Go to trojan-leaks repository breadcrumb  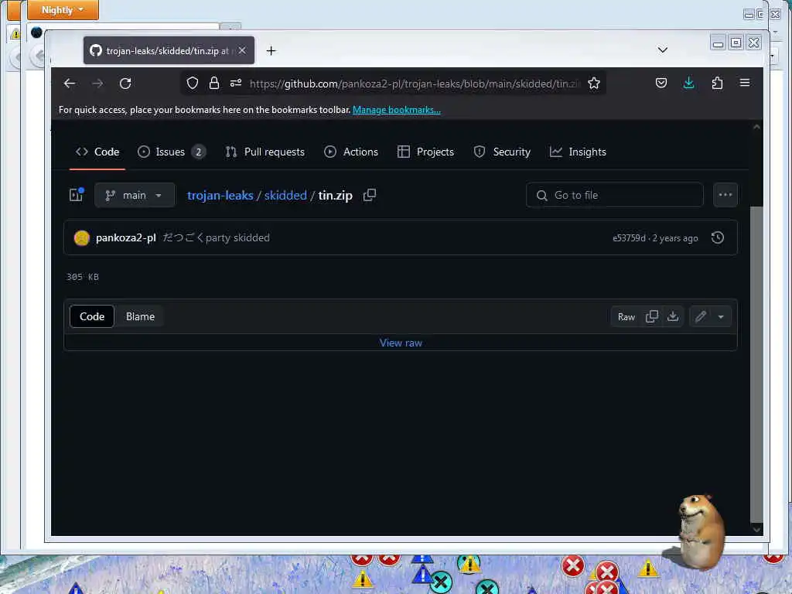point(220,196)
